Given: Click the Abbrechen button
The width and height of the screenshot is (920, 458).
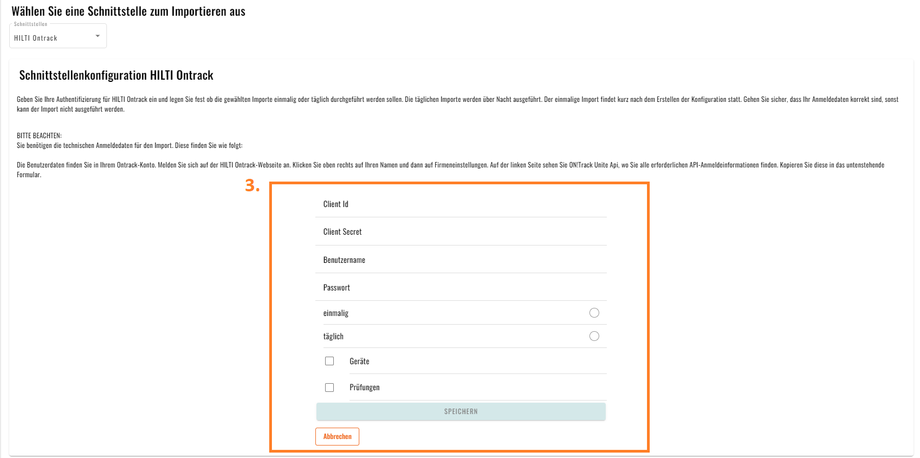Looking at the screenshot, I should click(x=337, y=436).
